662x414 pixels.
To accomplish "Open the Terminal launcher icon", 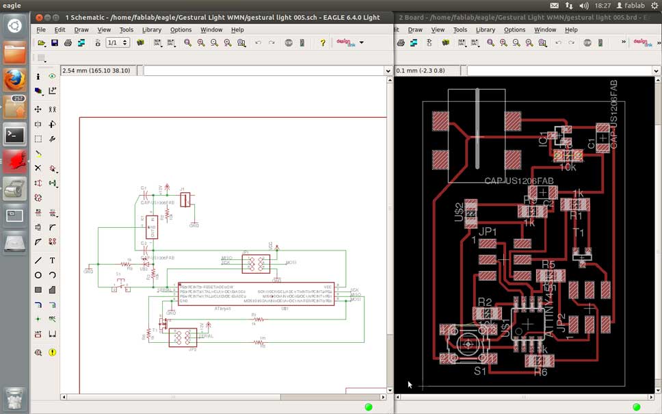I will 15,135.
